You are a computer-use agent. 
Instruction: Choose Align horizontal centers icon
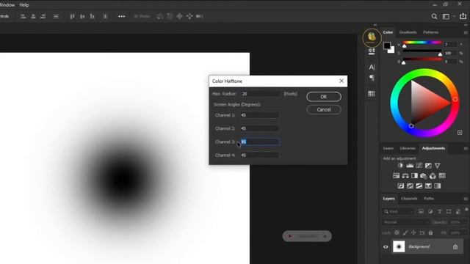coord(33,16)
